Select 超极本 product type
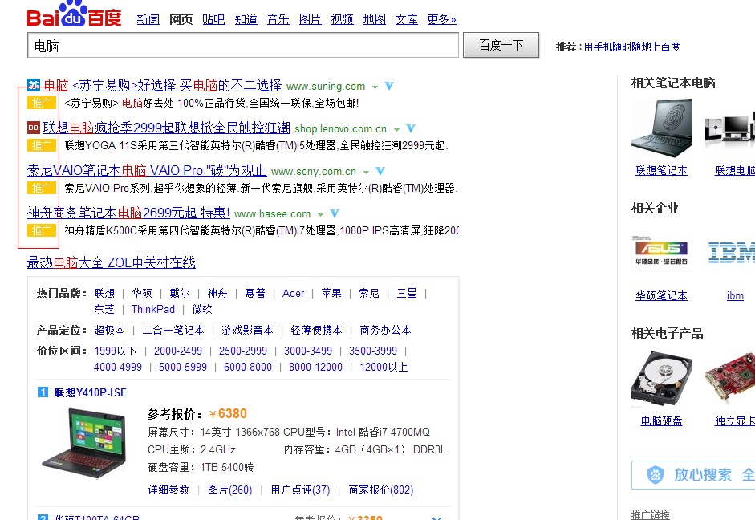Viewport: 755px width, 520px height. (110, 331)
